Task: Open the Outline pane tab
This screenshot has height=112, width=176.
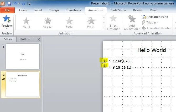Action: 25,39
